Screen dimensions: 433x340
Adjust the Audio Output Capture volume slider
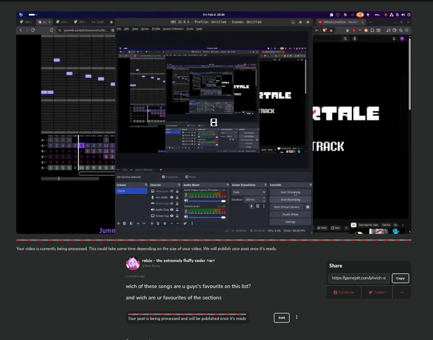point(207,201)
